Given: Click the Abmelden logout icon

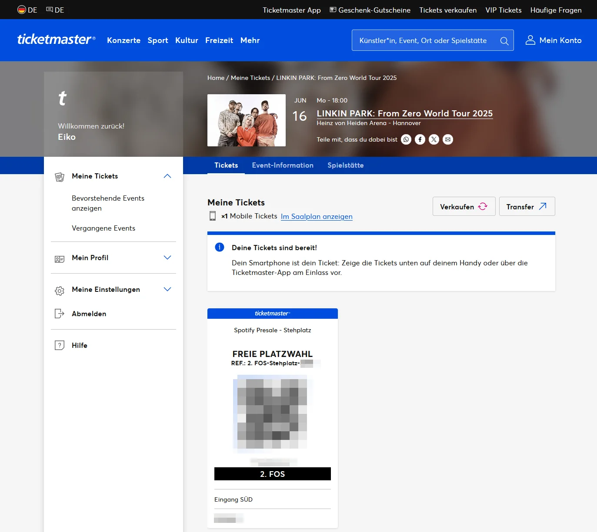Looking at the screenshot, I should click(x=60, y=314).
